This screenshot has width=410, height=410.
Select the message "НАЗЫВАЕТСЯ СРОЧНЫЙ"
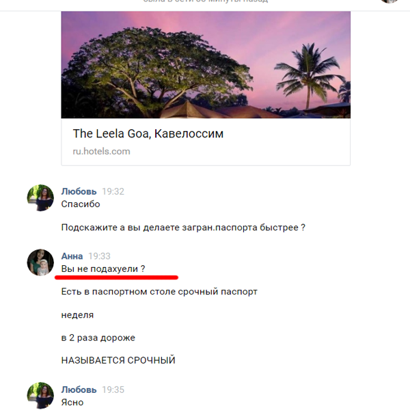coord(118,360)
